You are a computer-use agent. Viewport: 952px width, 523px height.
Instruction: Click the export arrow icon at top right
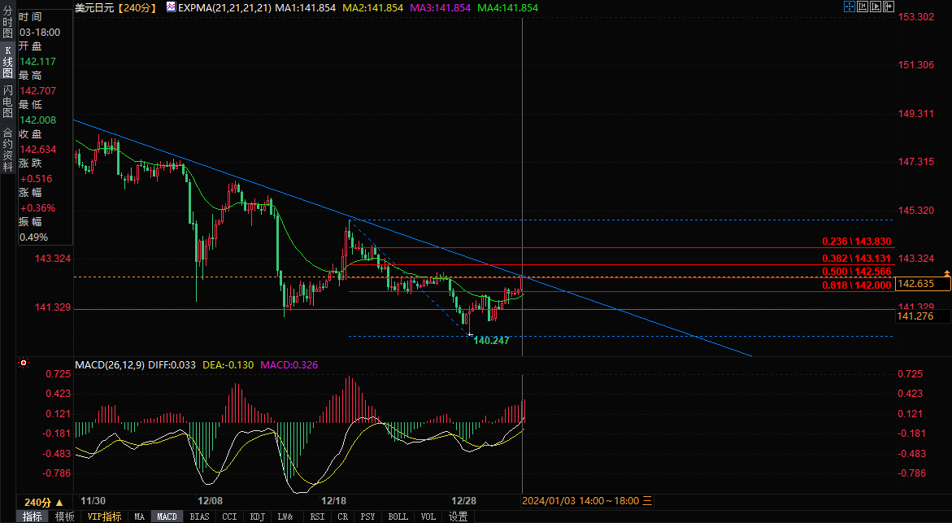tap(889, 7)
